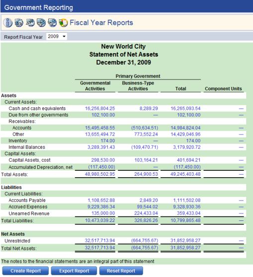Open Accounts Payable Total value 1,111,502.08

click(x=187, y=201)
